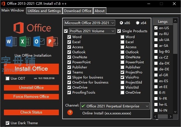Click the Uninstall Office button
181x127 pixels.
tap(31, 88)
